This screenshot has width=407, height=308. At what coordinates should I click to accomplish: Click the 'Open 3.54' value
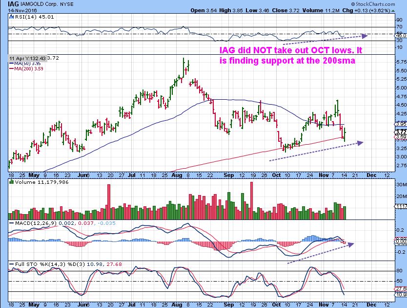pos(204,10)
